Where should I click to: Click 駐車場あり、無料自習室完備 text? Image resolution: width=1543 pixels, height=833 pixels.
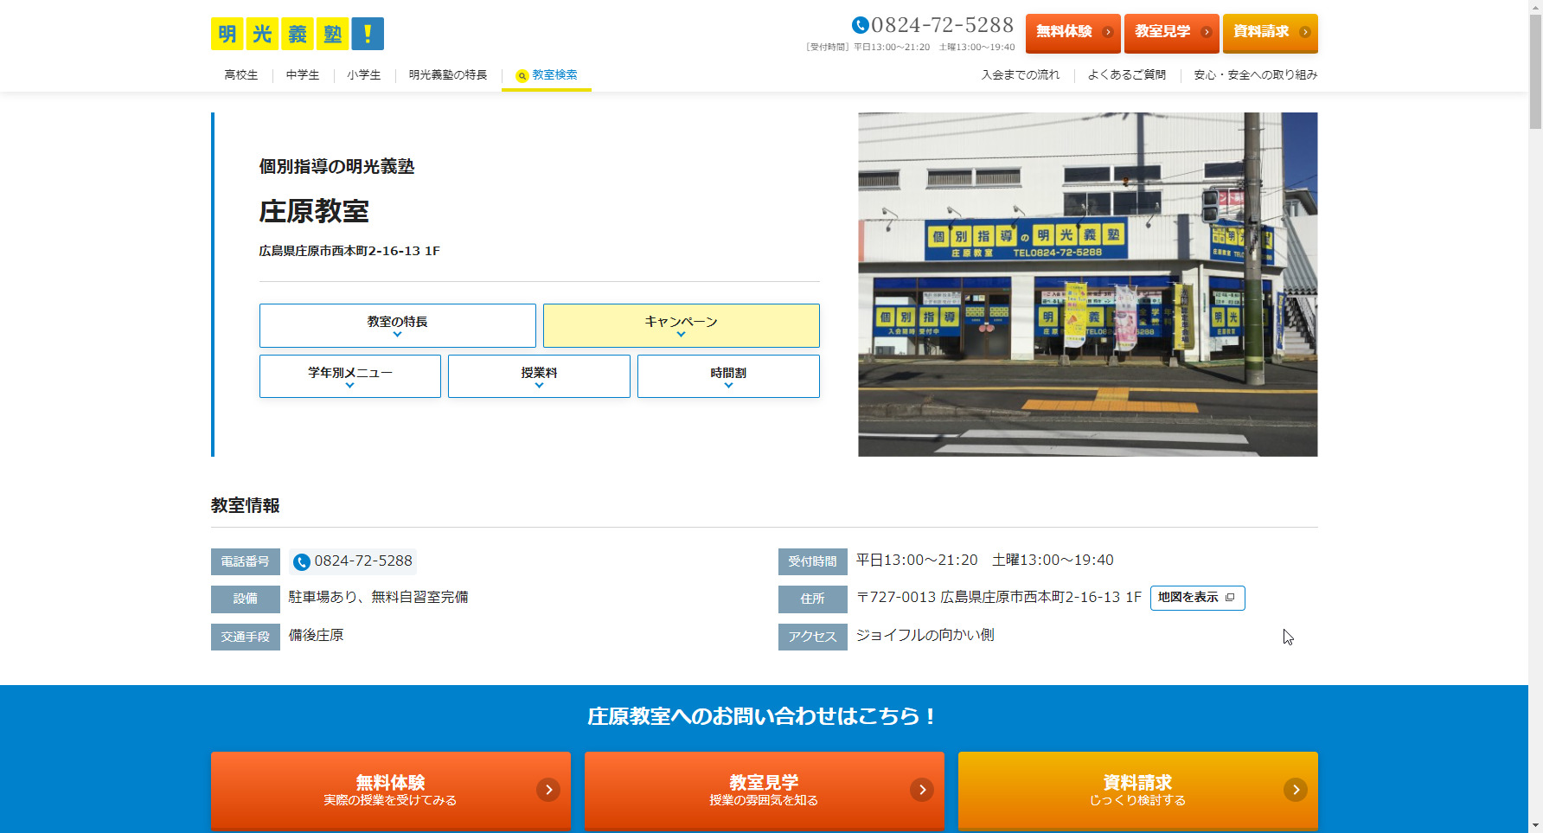click(378, 598)
